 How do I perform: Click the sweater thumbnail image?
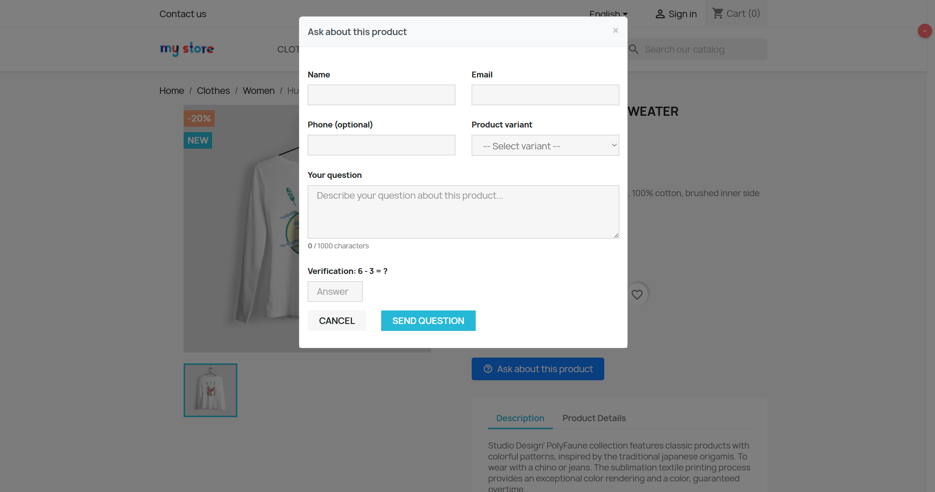tap(210, 390)
